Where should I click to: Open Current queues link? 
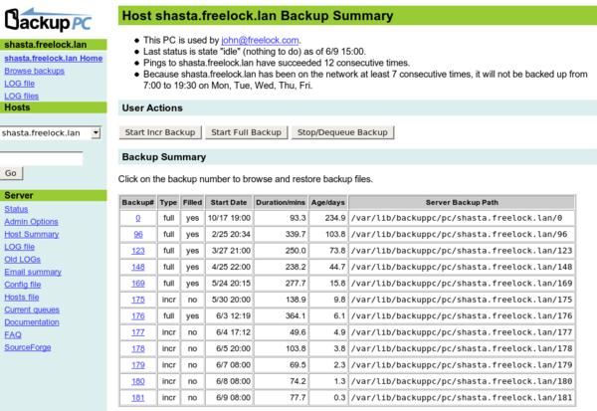click(32, 309)
